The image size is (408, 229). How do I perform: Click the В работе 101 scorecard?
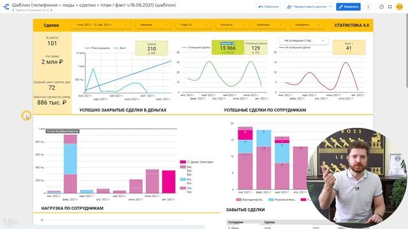click(x=52, y=41)
